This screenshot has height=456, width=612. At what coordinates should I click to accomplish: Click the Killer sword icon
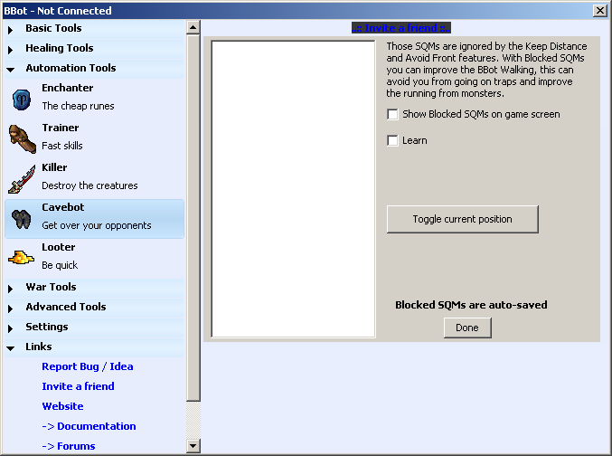[22, 178]
